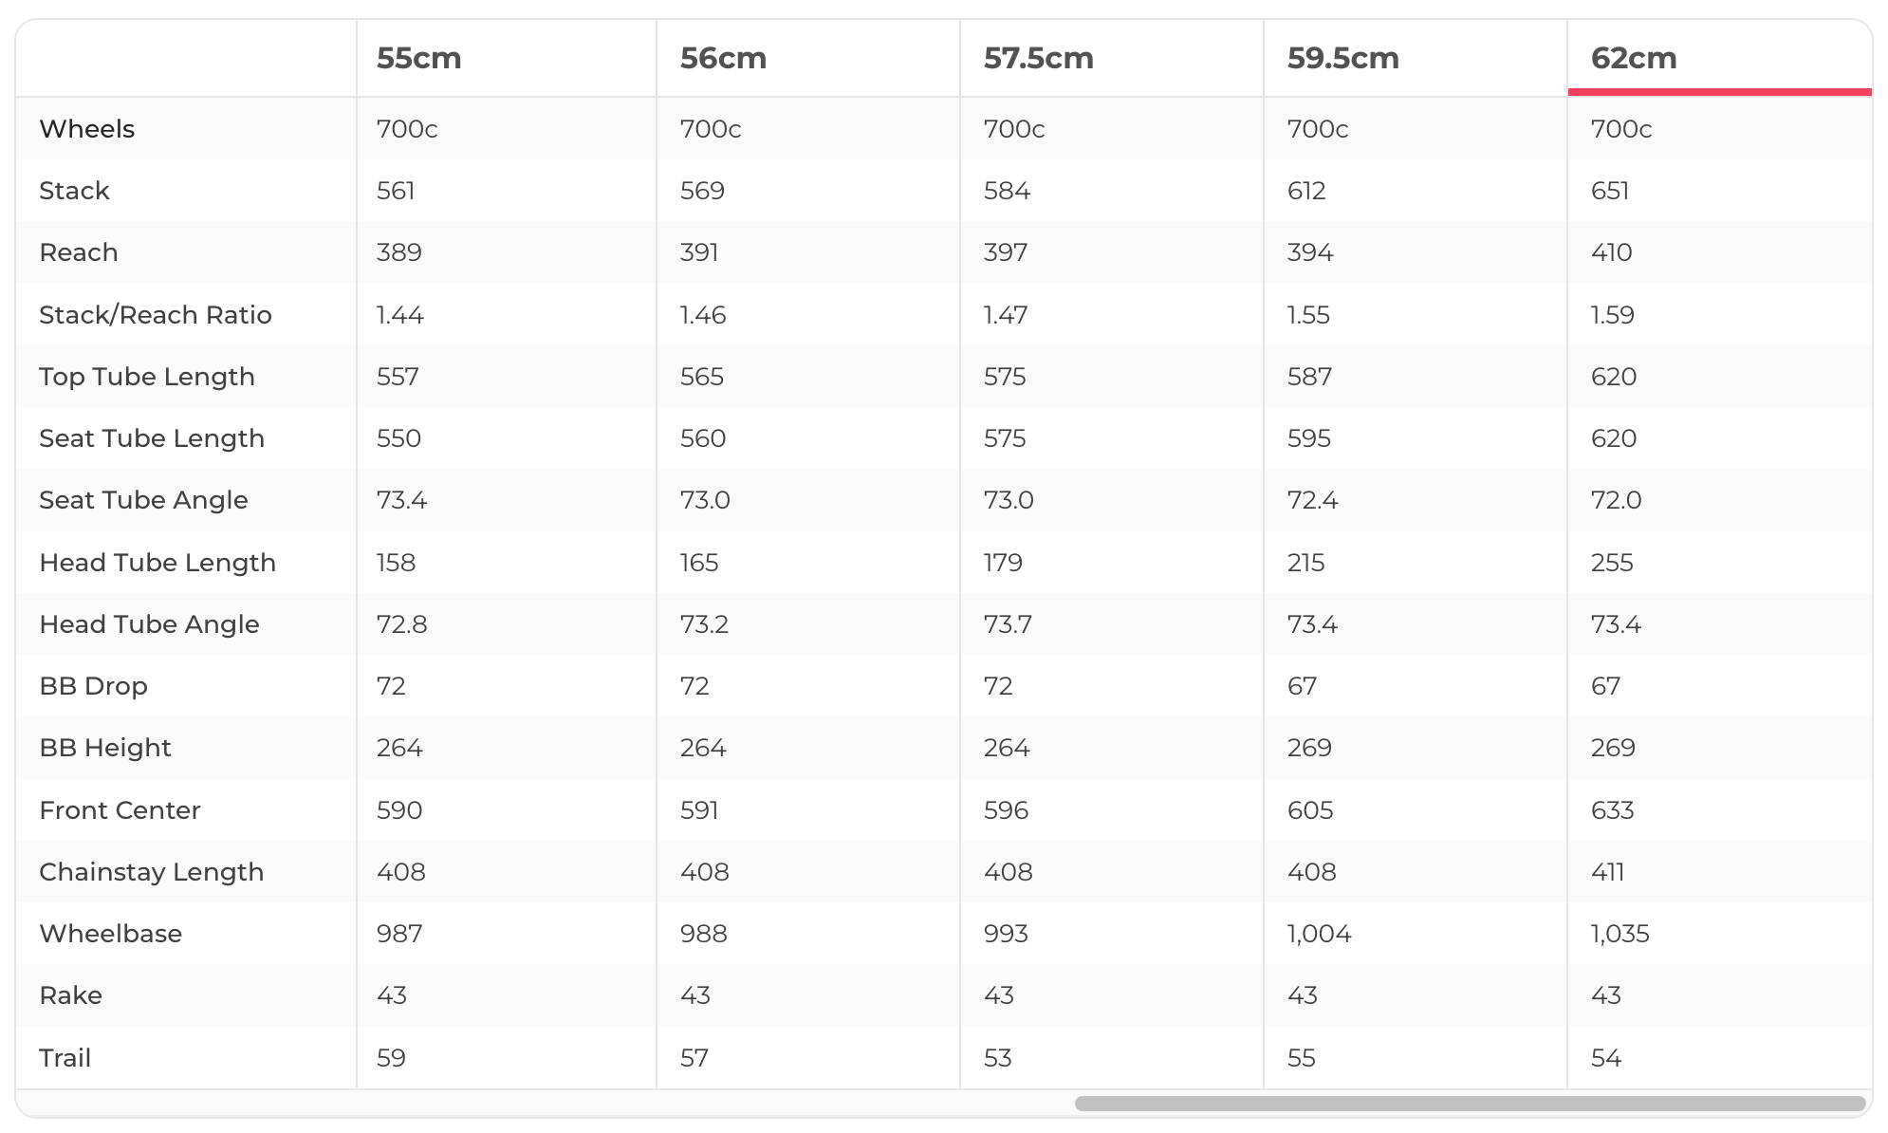The height and width of the screenshot is (1133, 1888).
Task: Click the 700c value under 57.5cm
Action: click(x=1014, y=129)
